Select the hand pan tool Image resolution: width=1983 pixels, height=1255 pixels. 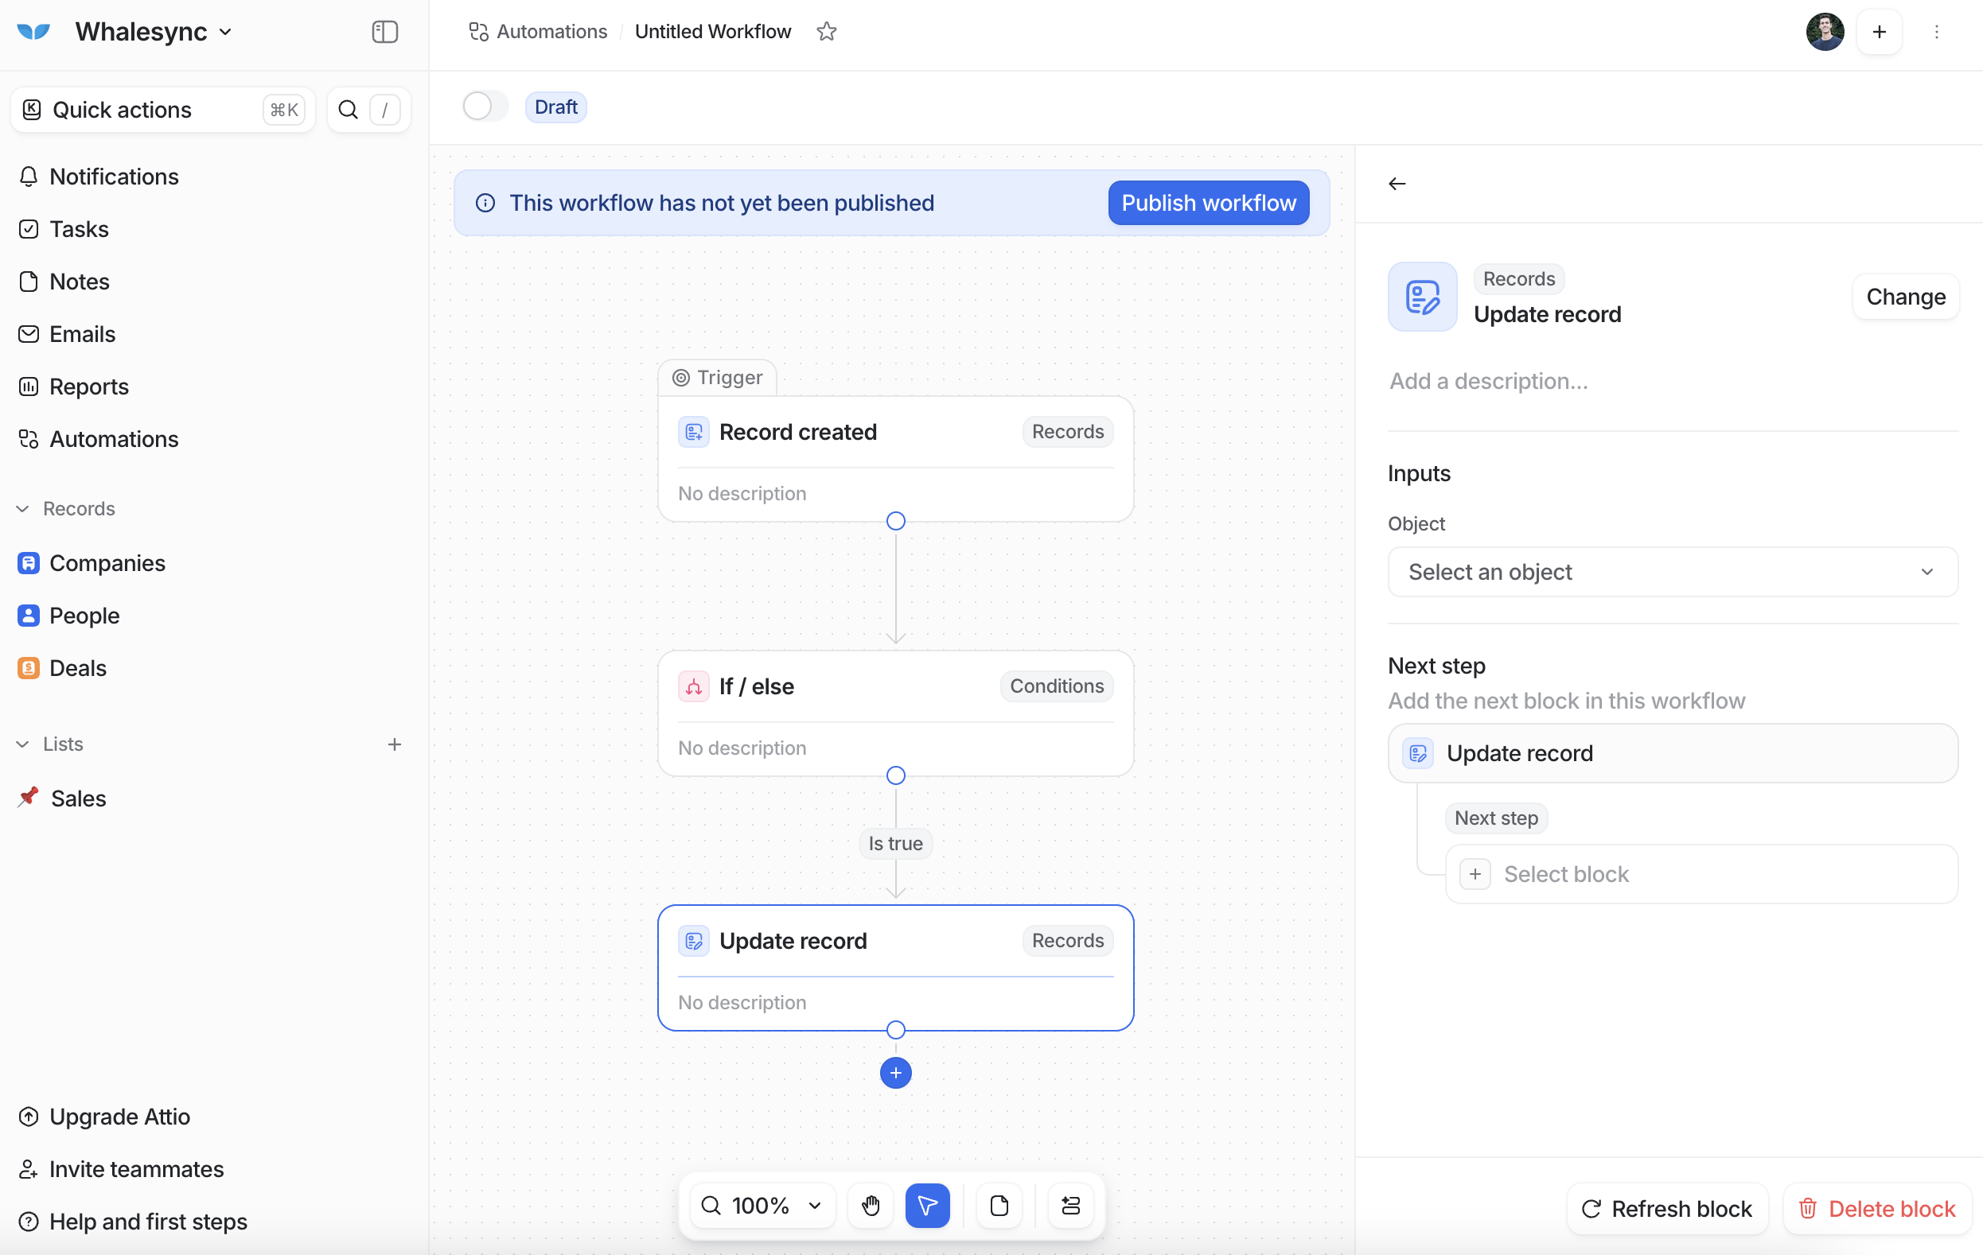871,1206
